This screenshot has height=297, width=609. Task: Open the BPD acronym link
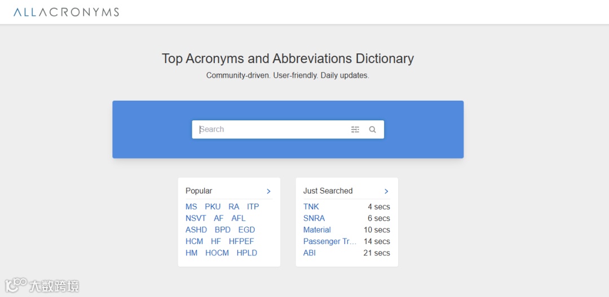223,230
